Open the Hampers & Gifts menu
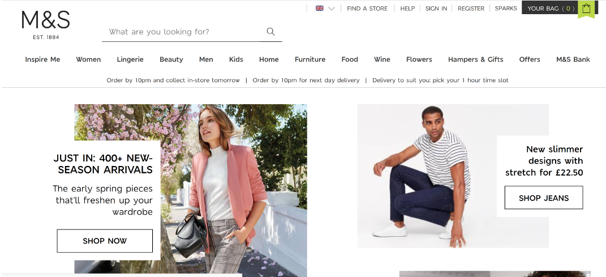 click(475, 59)
